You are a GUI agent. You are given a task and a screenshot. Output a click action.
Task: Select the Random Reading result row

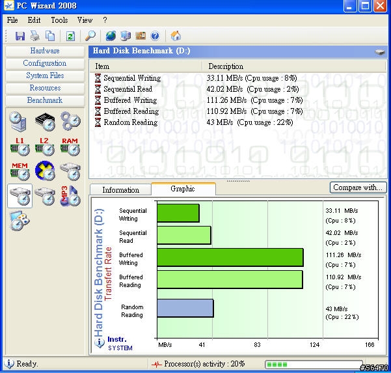[237, 122]
